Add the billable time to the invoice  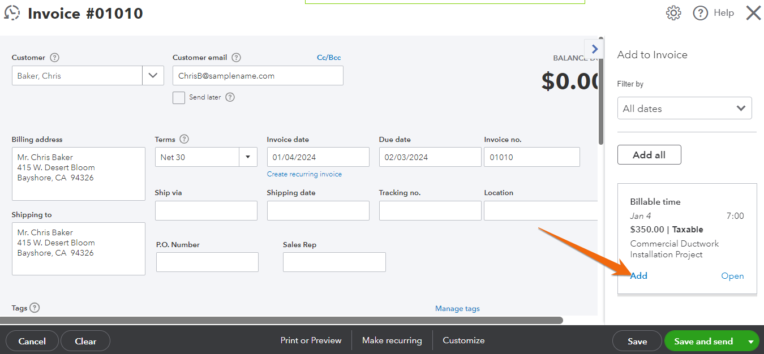[638, 275]
